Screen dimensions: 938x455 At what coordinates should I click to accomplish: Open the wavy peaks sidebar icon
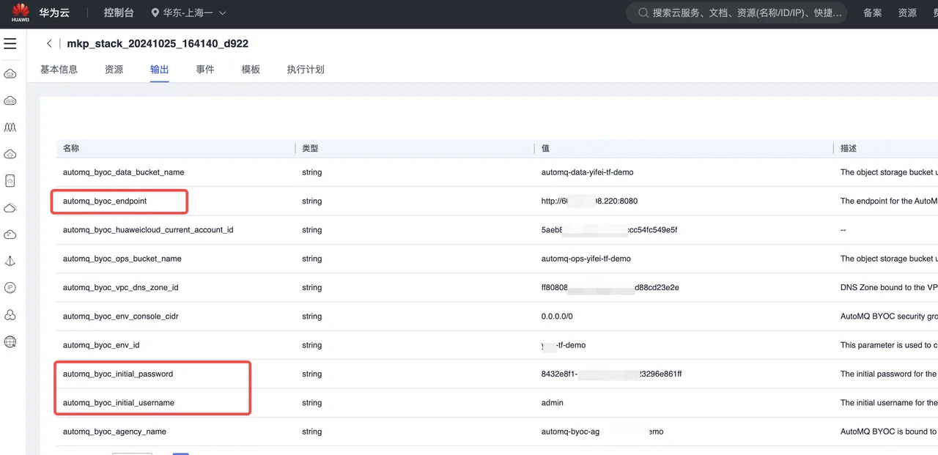[x=10, y=127]
